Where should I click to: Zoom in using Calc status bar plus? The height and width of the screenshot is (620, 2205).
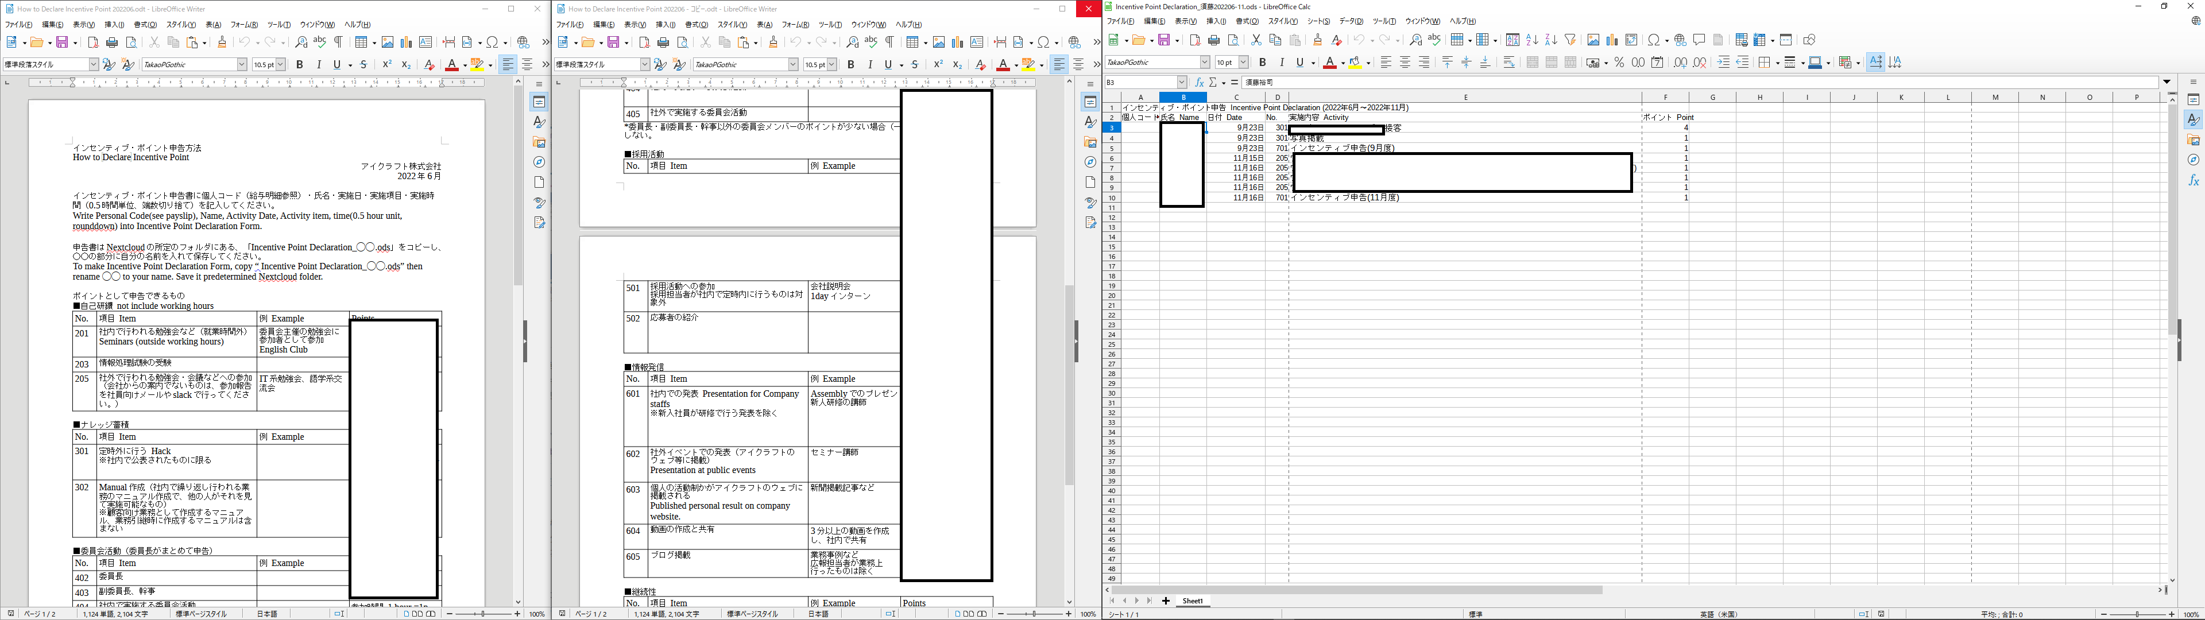point(2172,614)
